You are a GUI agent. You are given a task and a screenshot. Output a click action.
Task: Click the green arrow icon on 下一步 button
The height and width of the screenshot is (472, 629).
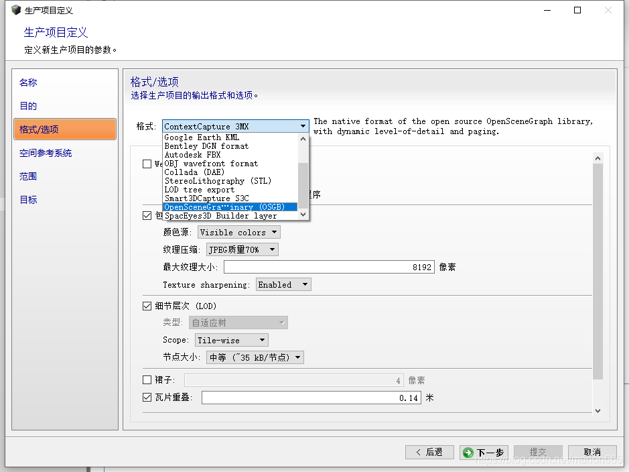point(468,453)
